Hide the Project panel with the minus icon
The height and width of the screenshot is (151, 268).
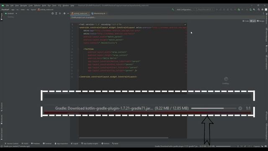coord(68,13)
